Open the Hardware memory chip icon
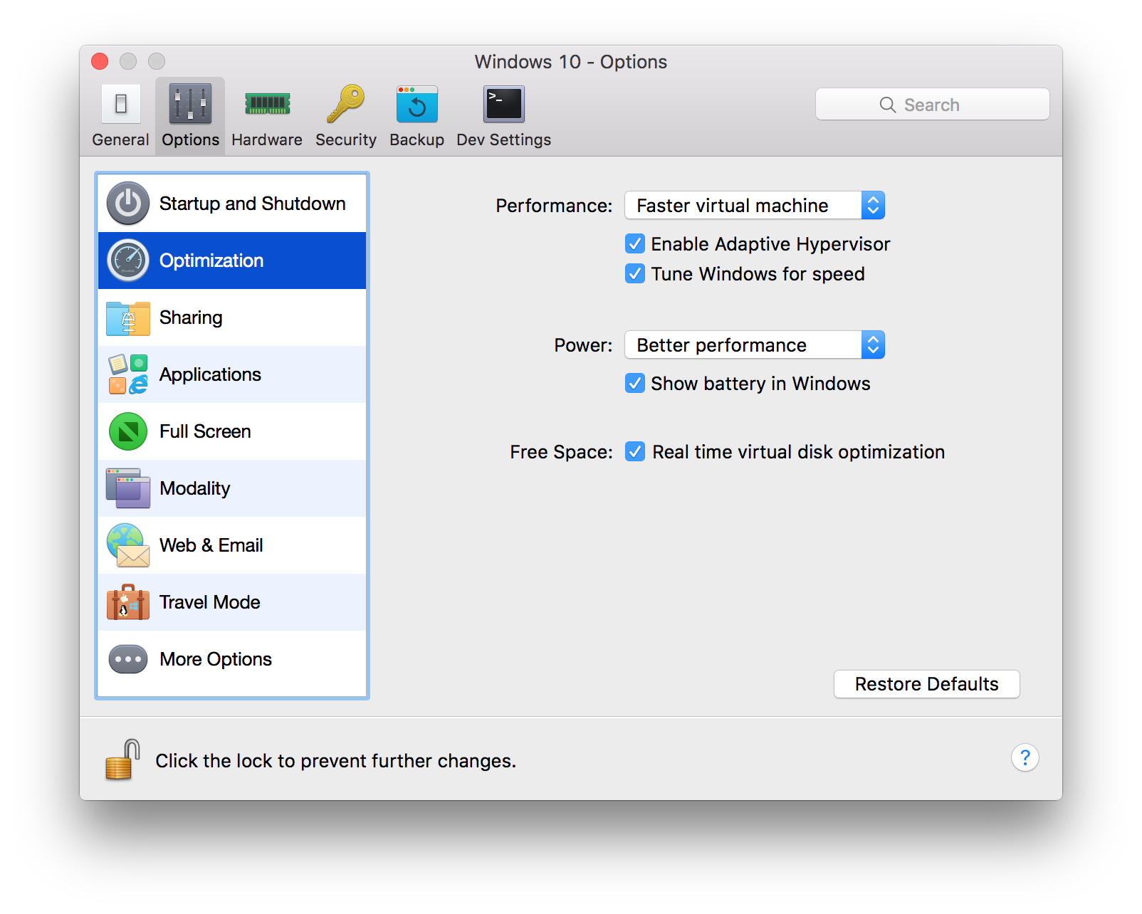The height and width of the screenshot is (914, 1142). 267,105
